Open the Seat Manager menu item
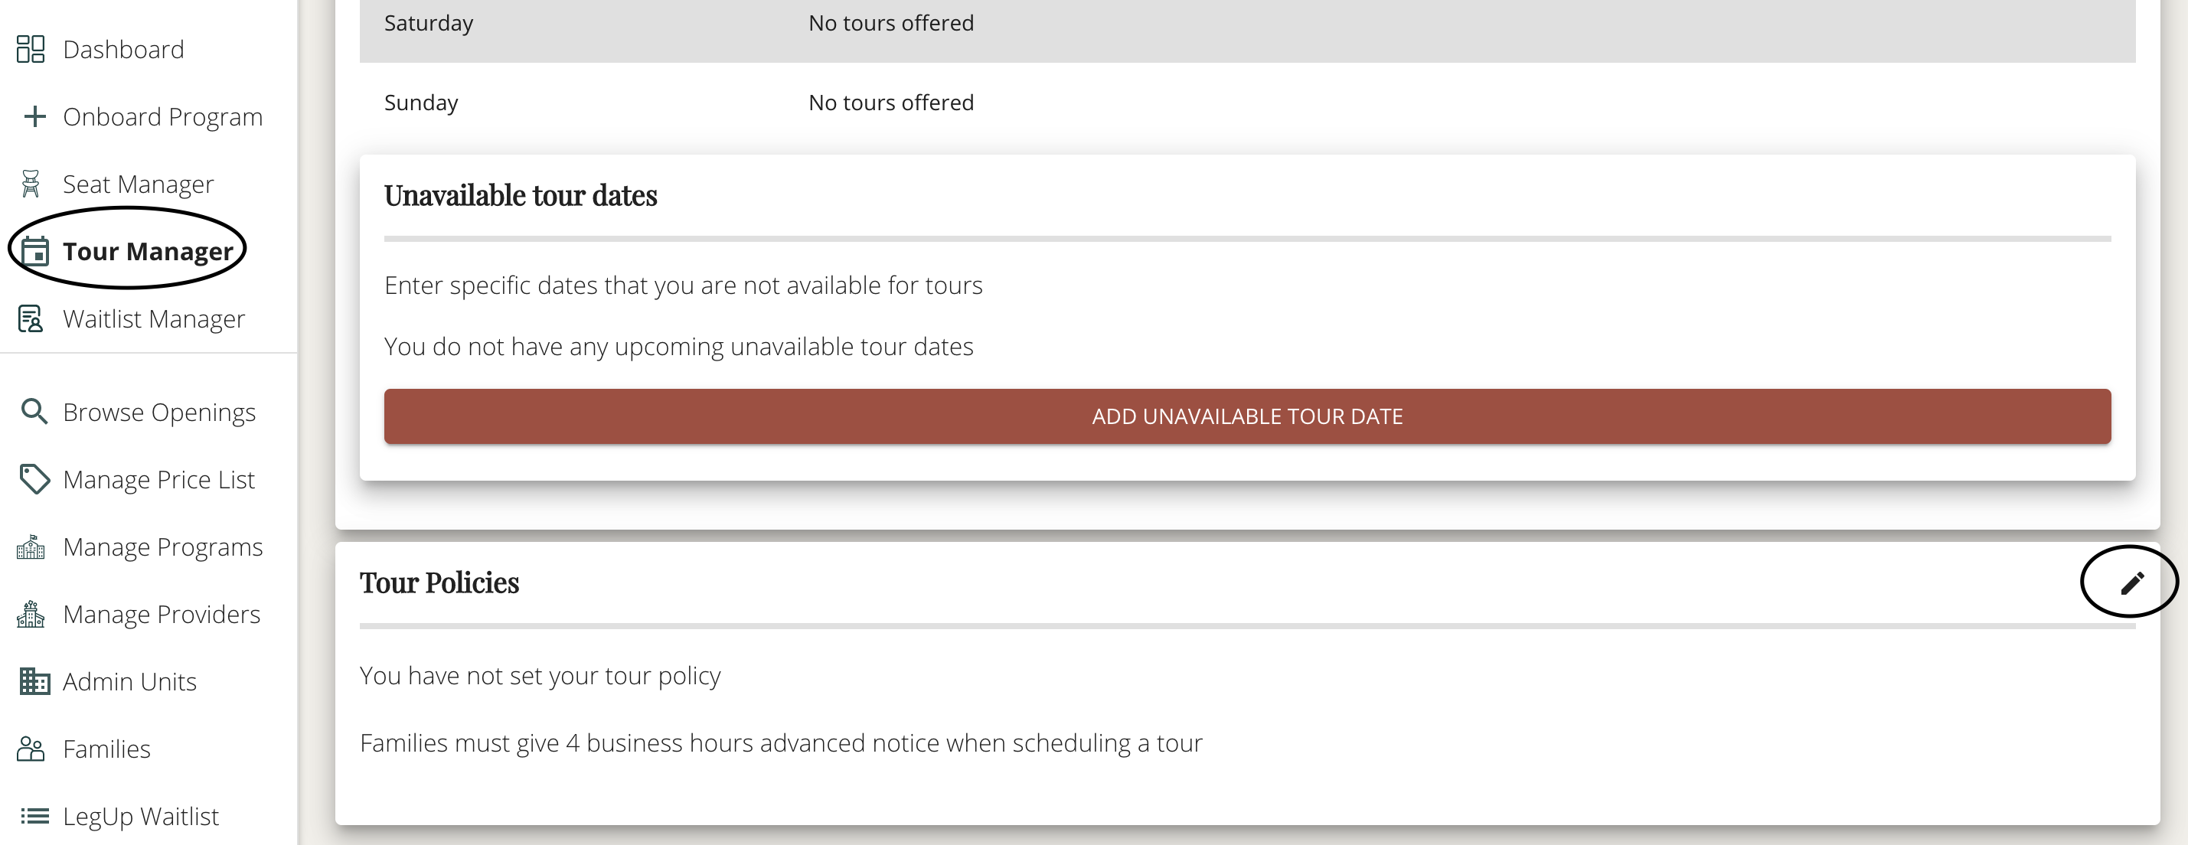This screenshot has width=2188, height=845. [139, 184]
